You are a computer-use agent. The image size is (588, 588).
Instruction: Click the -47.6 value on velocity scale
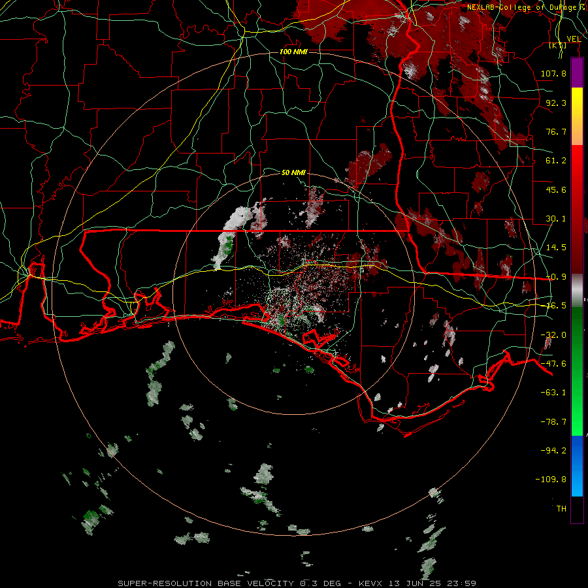click(554, 364)
